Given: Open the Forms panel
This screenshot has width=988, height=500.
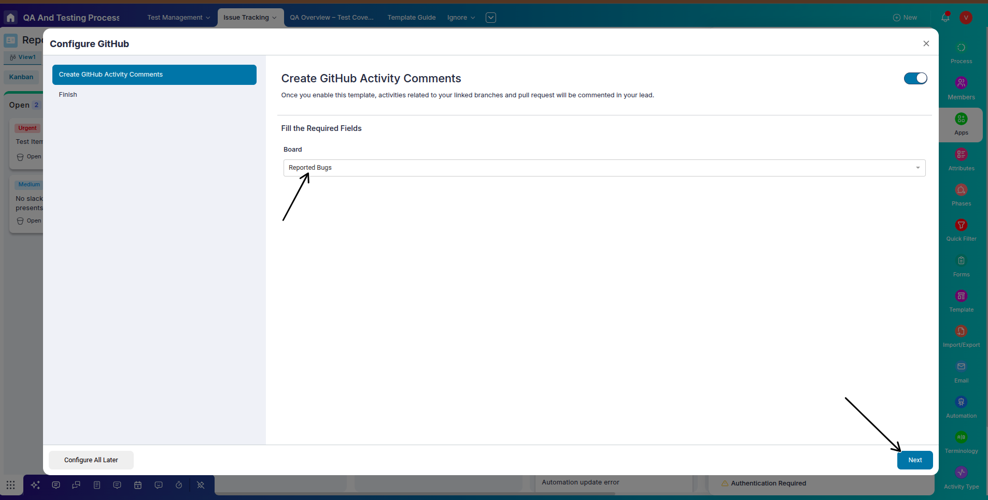Looking at the screenshot, I should pos(961,266).
